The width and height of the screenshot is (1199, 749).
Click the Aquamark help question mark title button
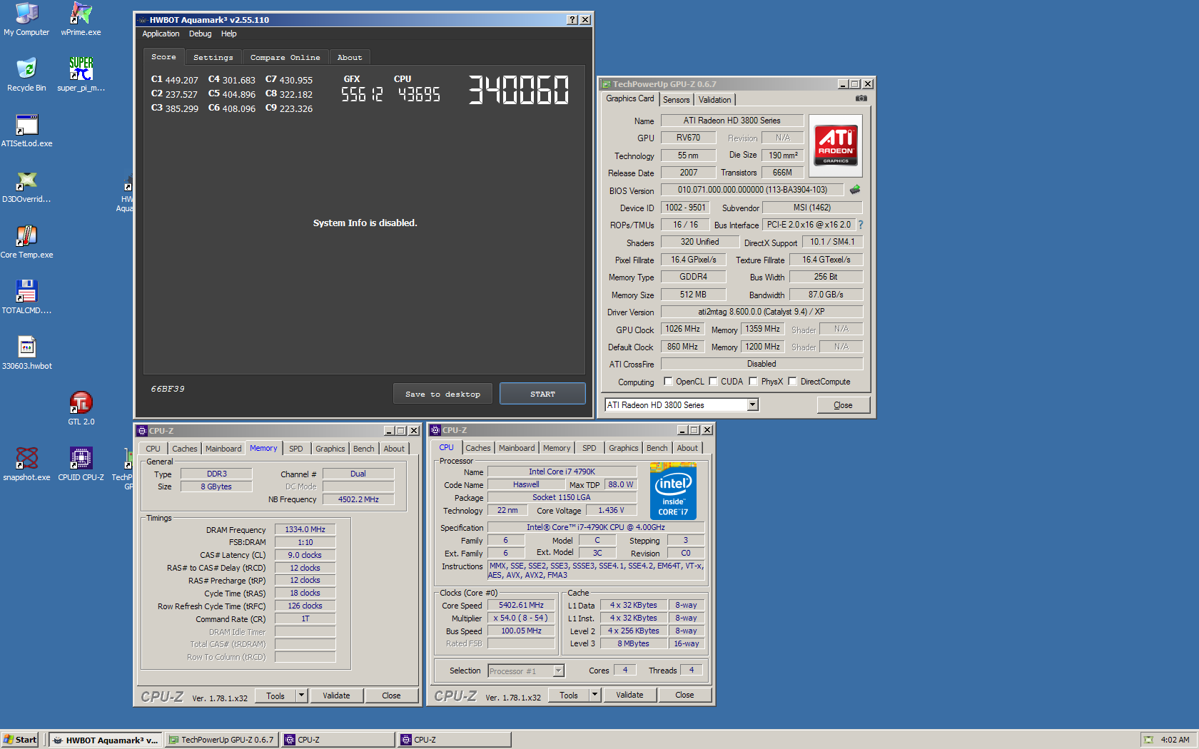pyautogui.click(x=572, y=20)
